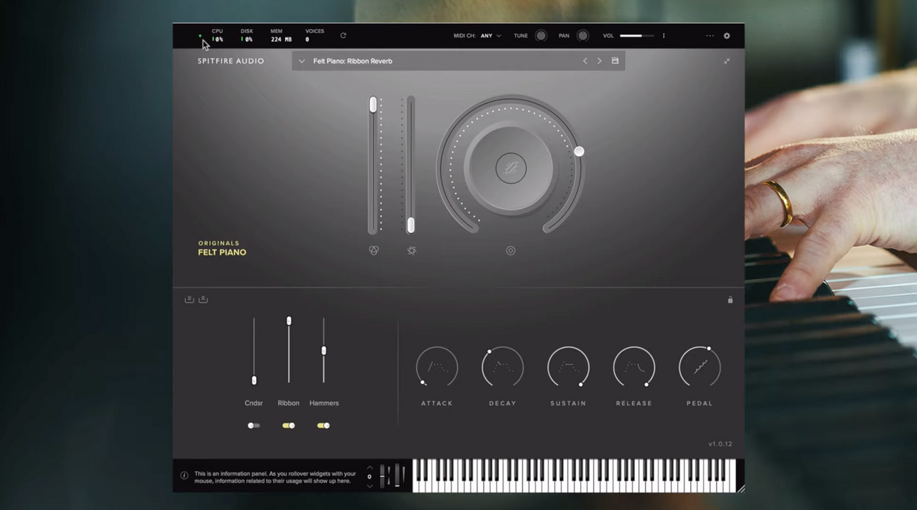Screen dimensions: 917x510
Task: Click the information panel 'i' icon
Action: 184,476
